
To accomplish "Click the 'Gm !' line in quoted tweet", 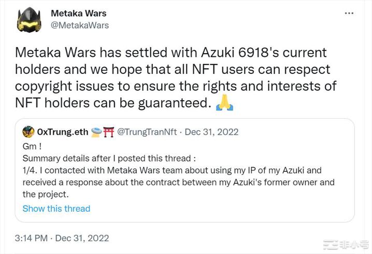I will 32,147.
